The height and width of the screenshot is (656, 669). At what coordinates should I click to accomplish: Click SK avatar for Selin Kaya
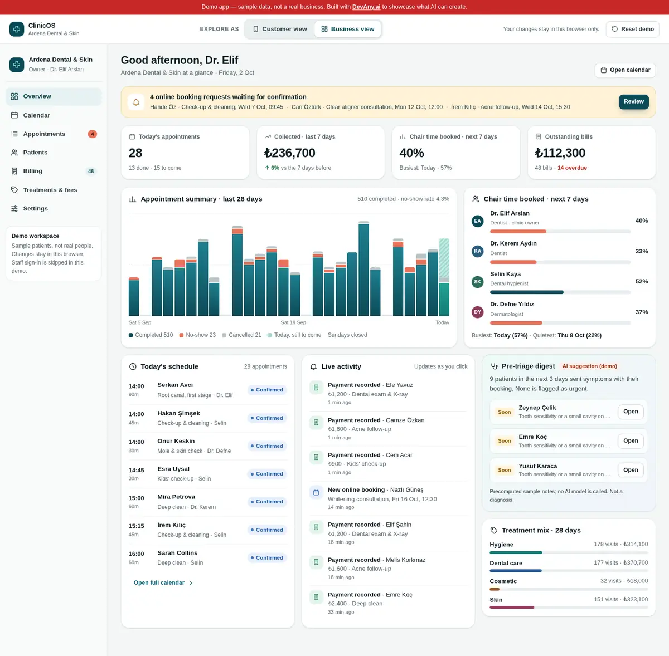tap(478, 282)
